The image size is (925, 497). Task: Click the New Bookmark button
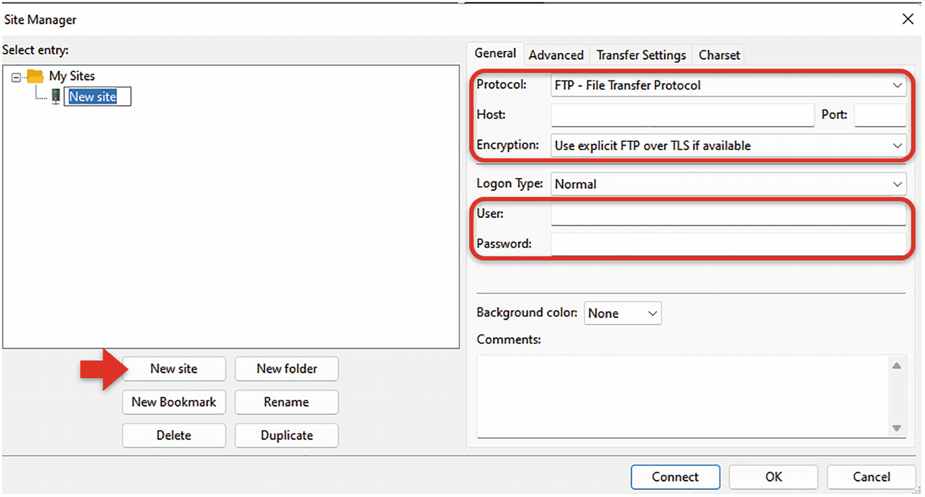coord(174,402)
